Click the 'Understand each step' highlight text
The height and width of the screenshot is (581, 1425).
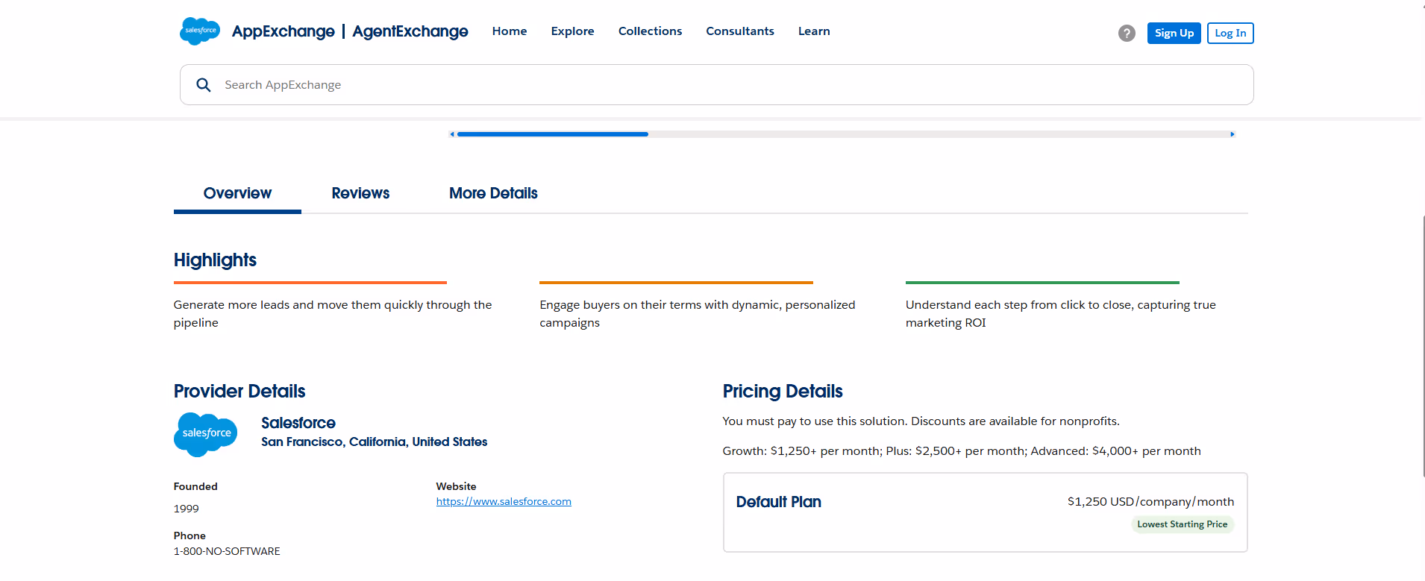coord(1061,314)
